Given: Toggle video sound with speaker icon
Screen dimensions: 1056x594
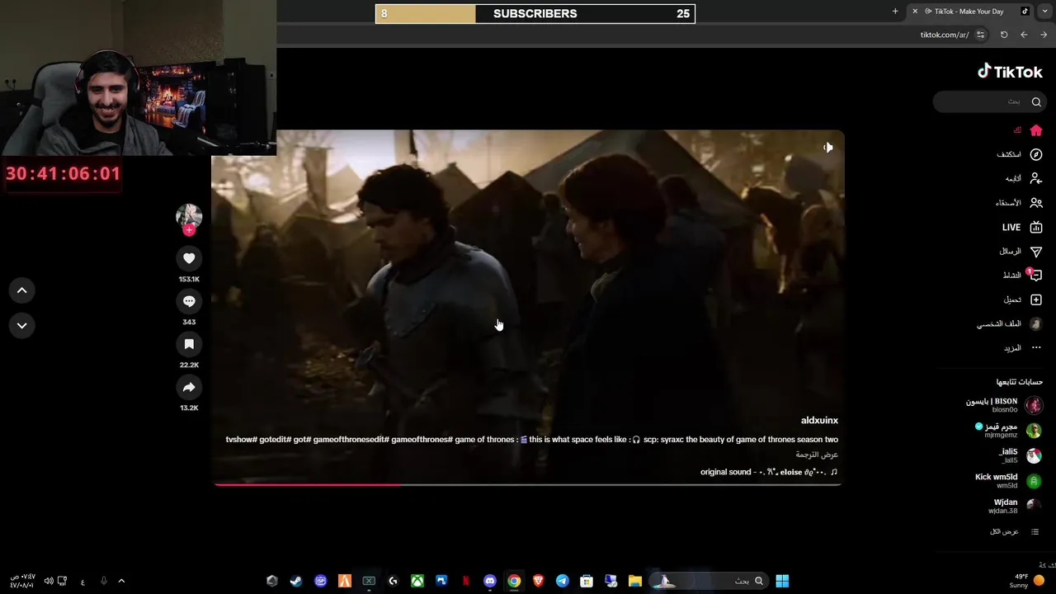Looking at the screenshot, I should (x=827, y=147).
